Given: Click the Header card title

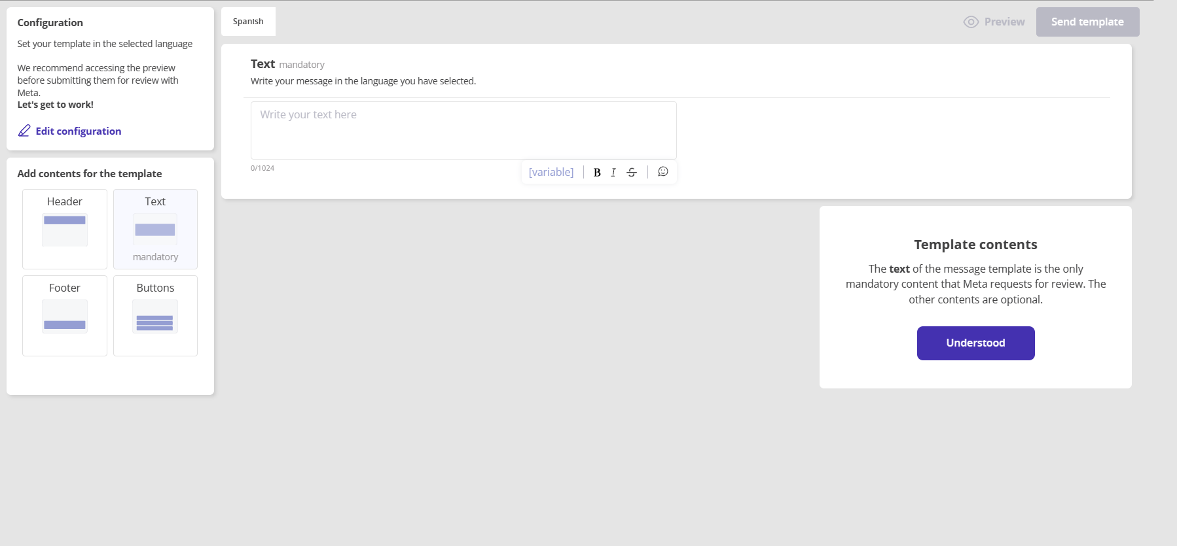Looking at the screenshot, I should 65,201.
